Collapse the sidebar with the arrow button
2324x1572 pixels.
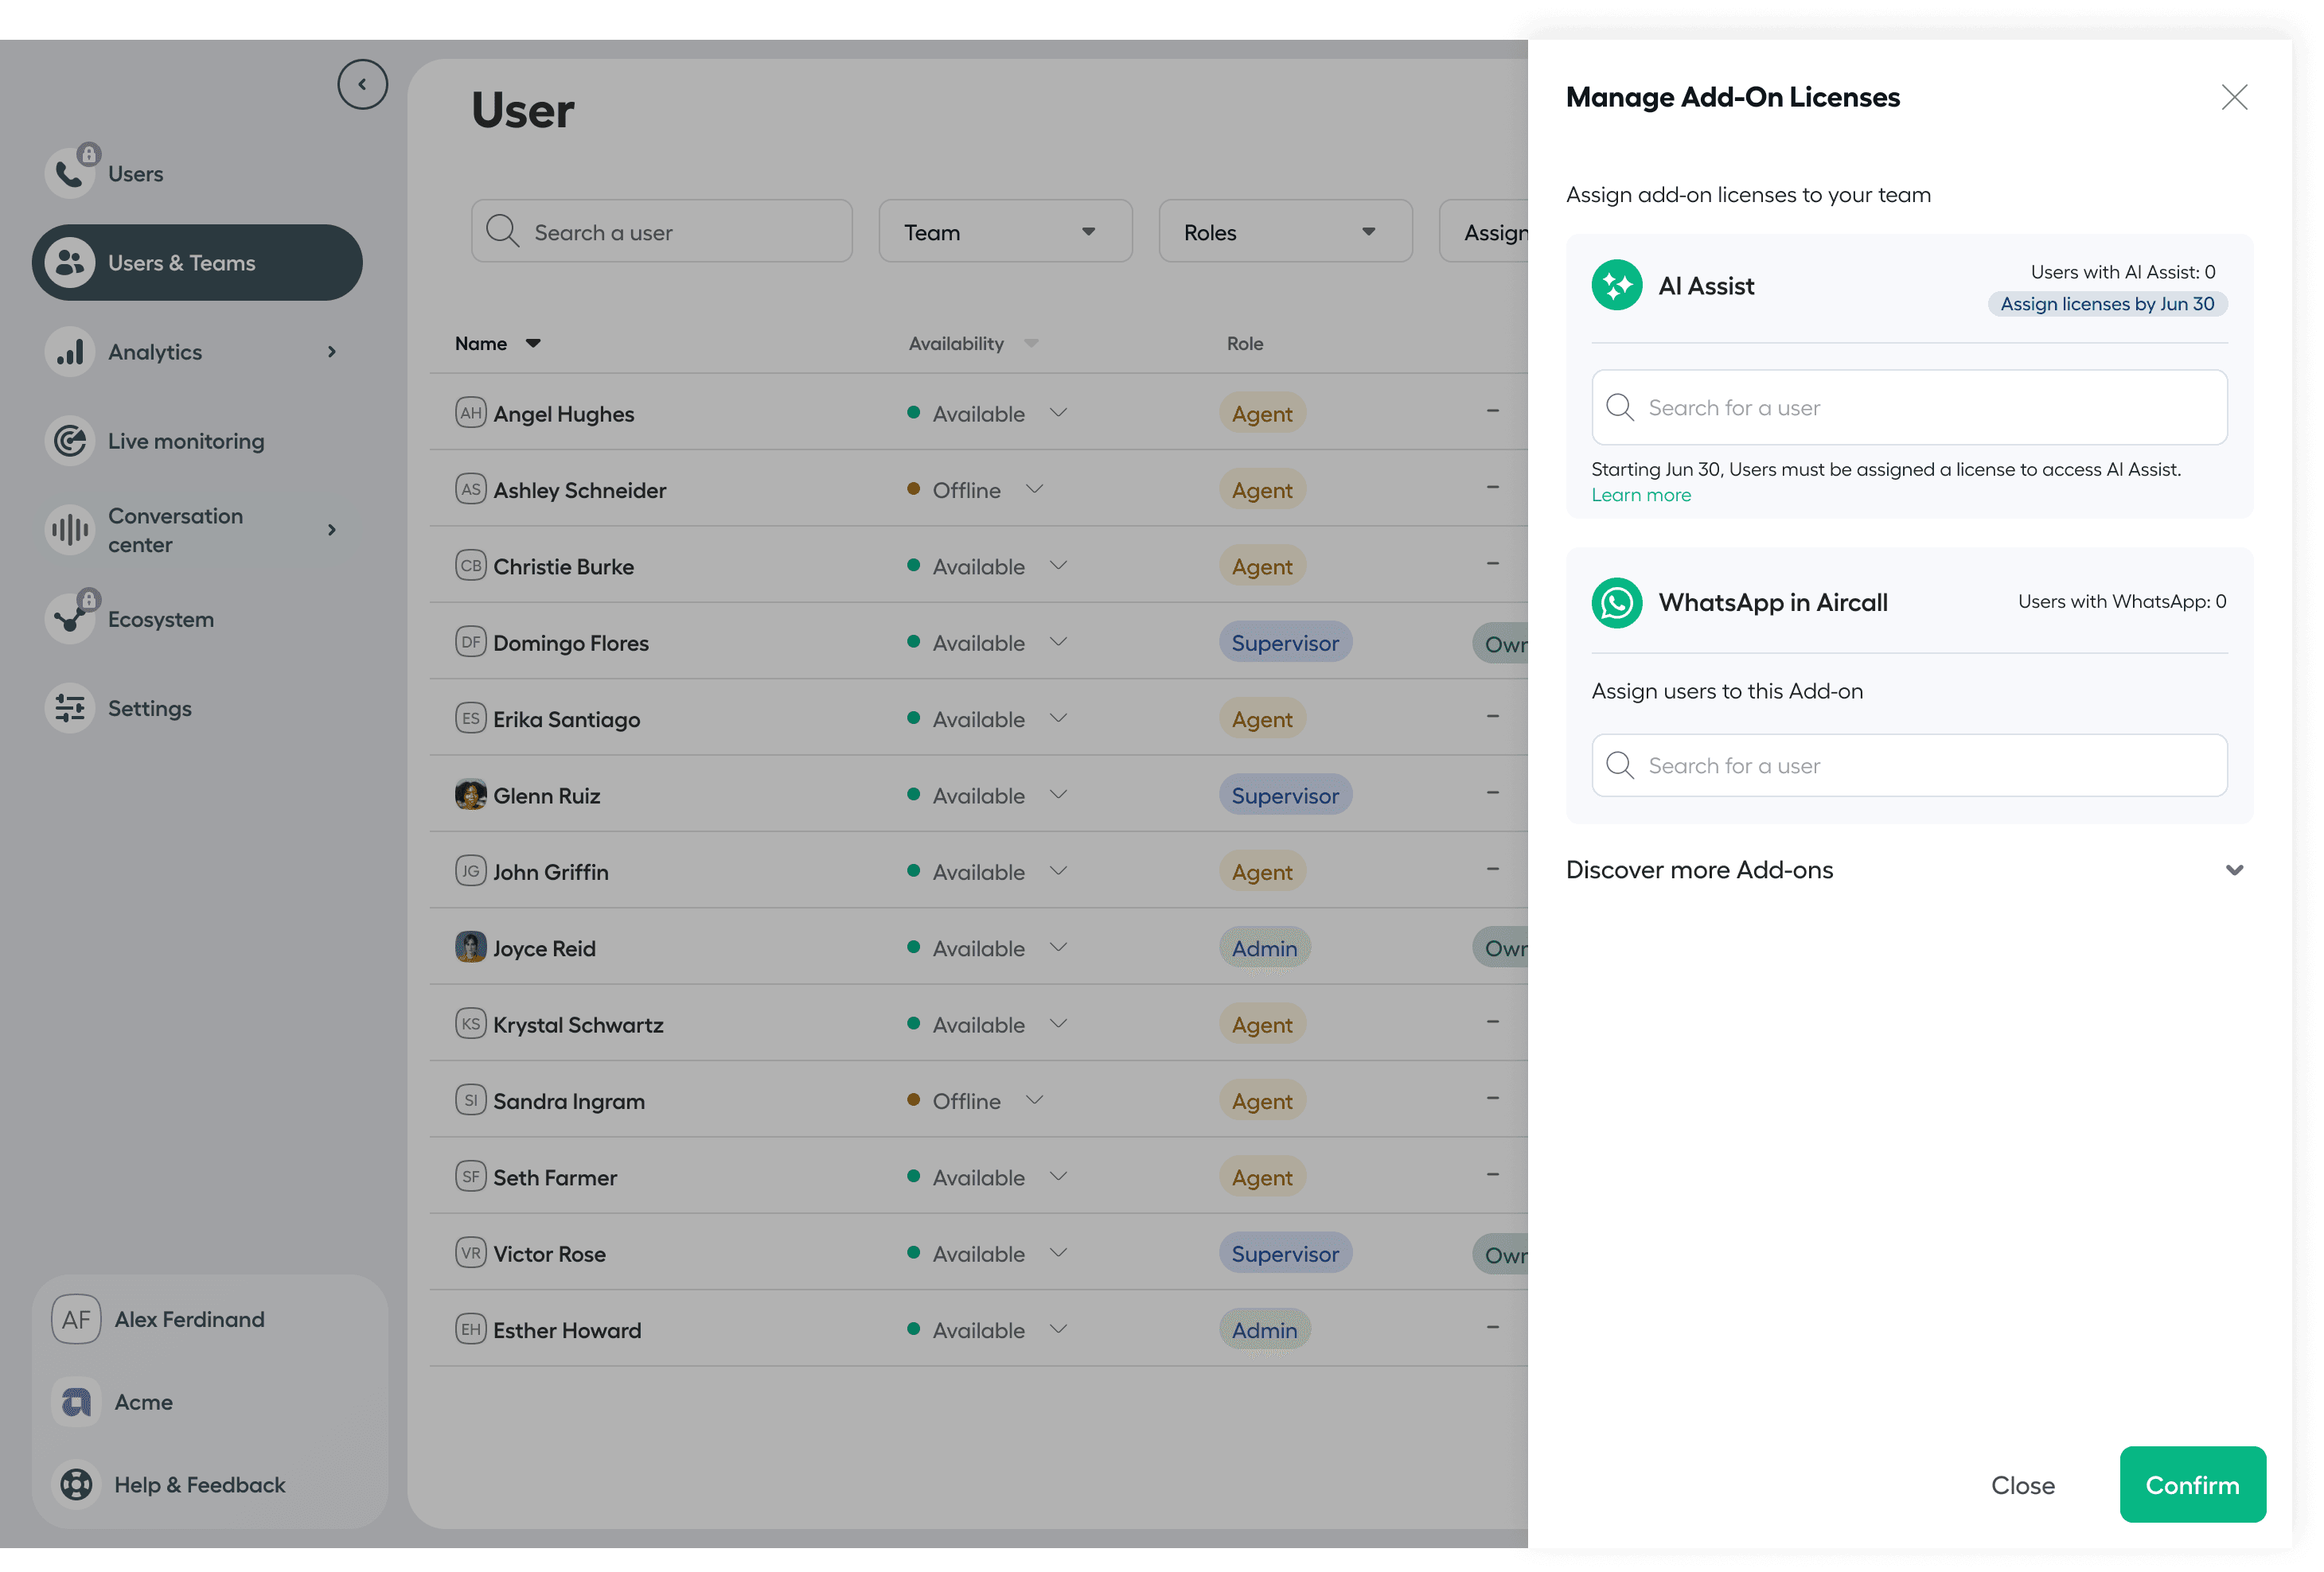click(x=362, y=85)
